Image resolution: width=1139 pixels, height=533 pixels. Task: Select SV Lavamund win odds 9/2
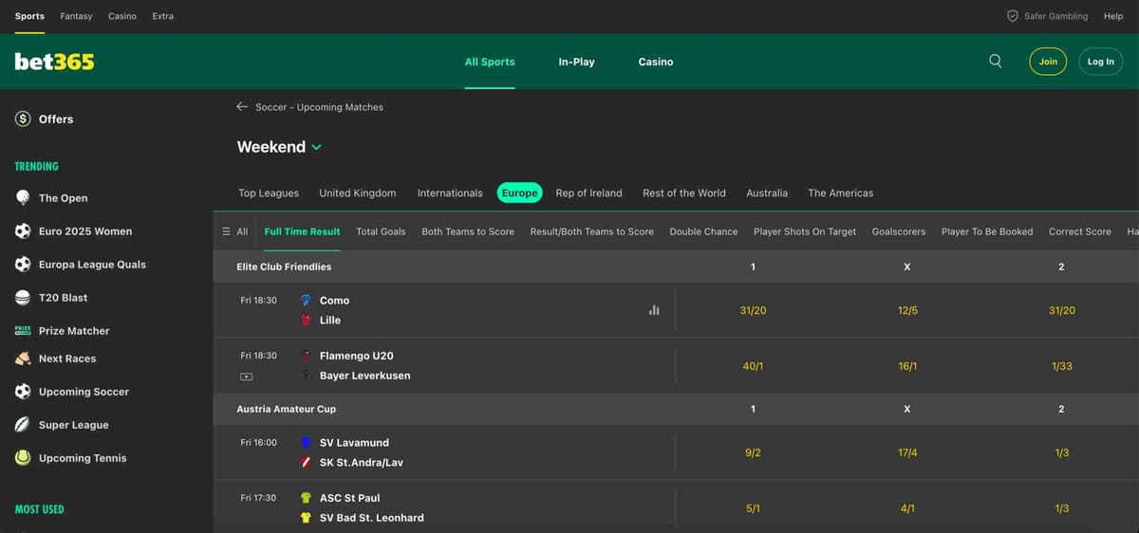tap(753, 452)
